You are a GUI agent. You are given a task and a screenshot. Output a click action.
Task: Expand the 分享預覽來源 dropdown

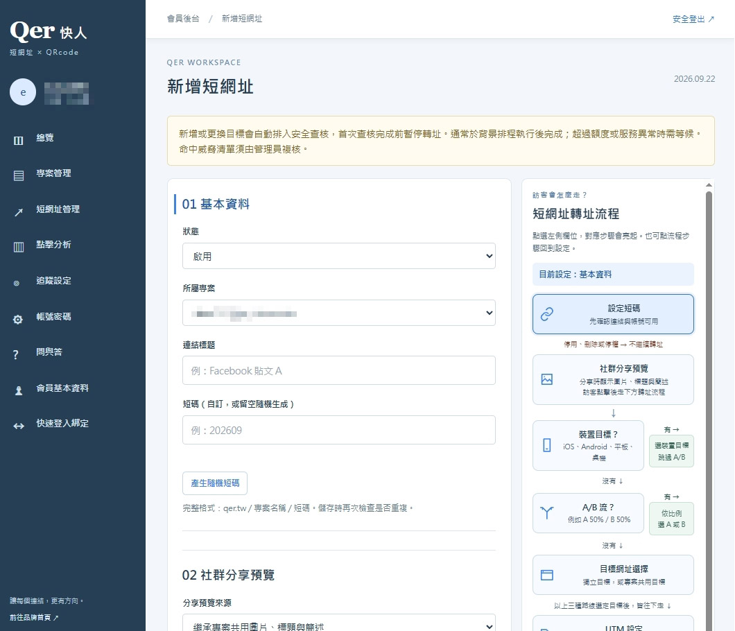(339, 623)
